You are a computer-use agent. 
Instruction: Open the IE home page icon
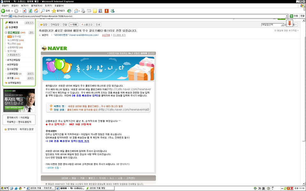[x=36, y=11]
